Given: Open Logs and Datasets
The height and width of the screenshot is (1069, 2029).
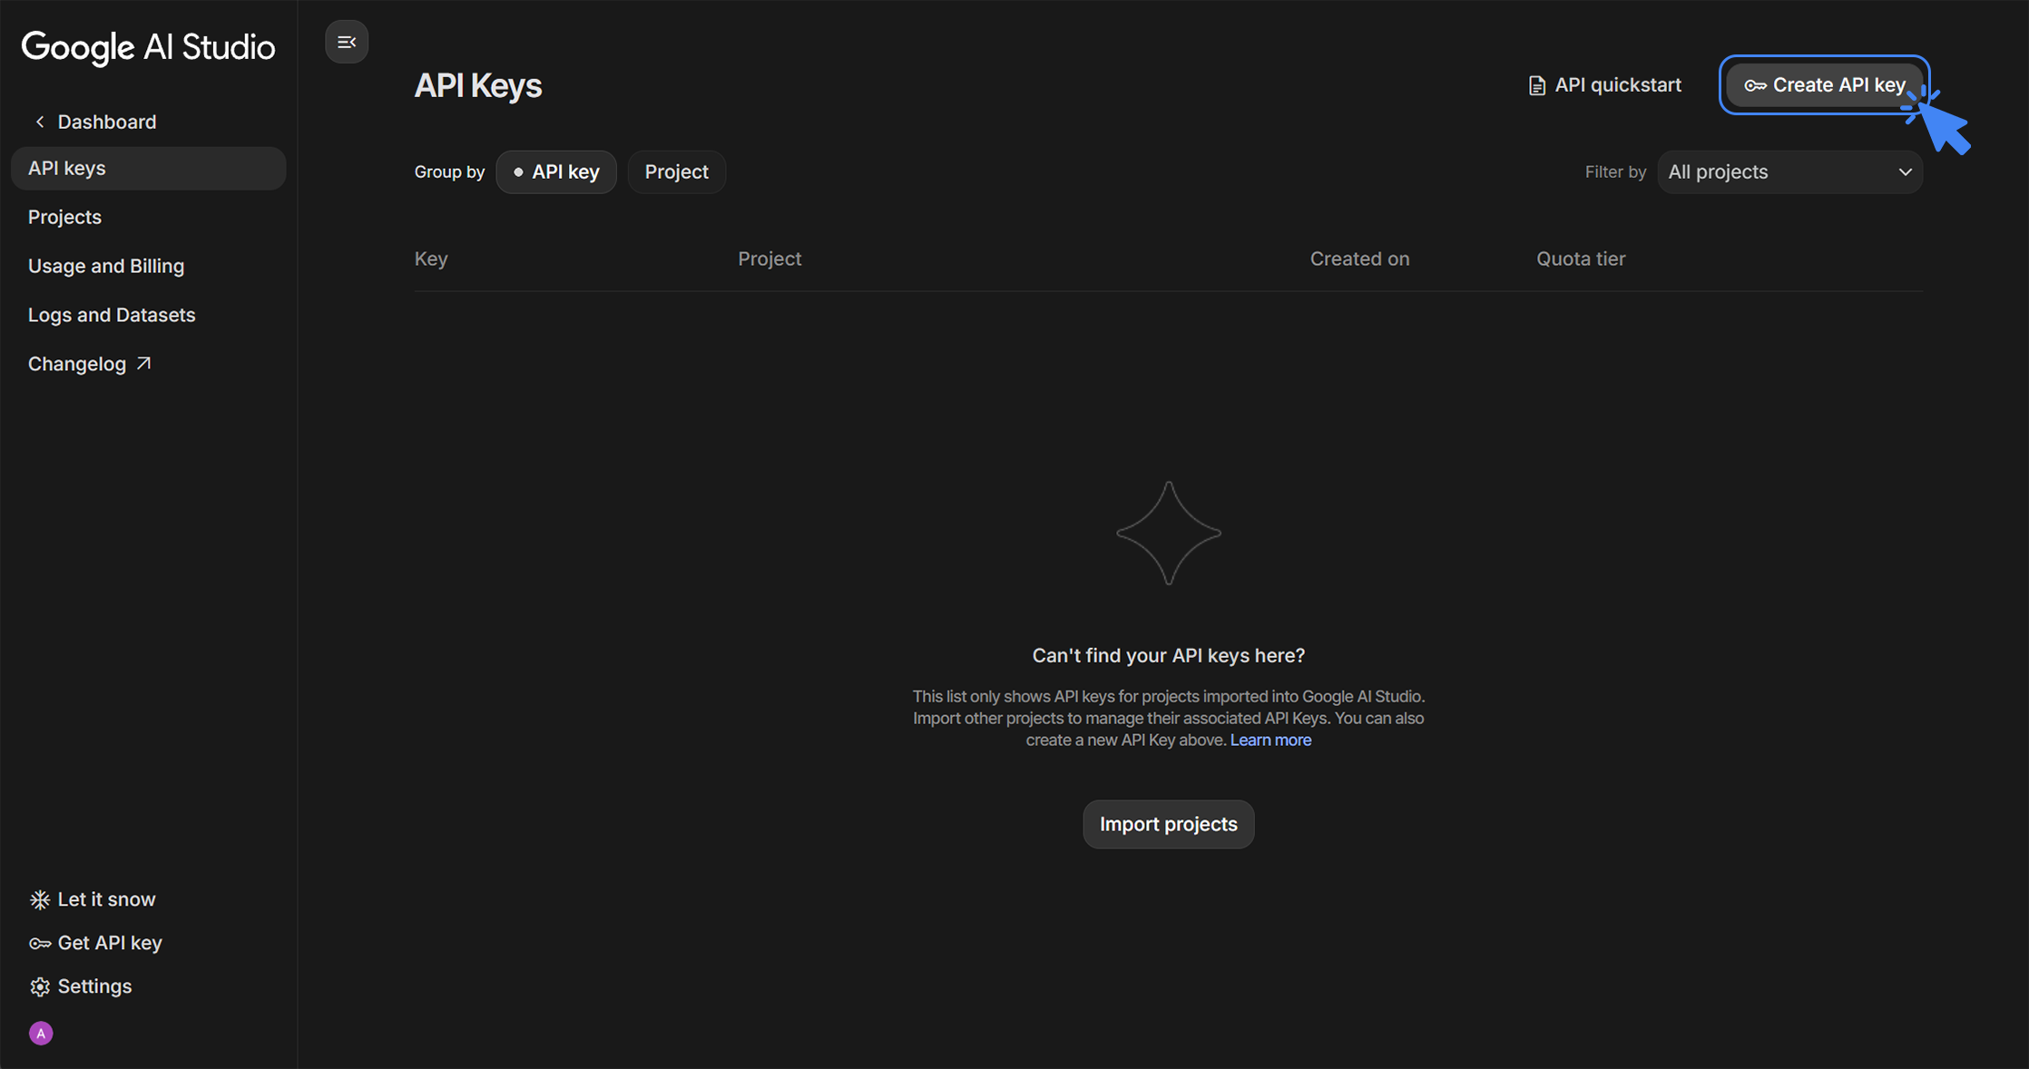Looking at the screenshot, I should point(112,314).
